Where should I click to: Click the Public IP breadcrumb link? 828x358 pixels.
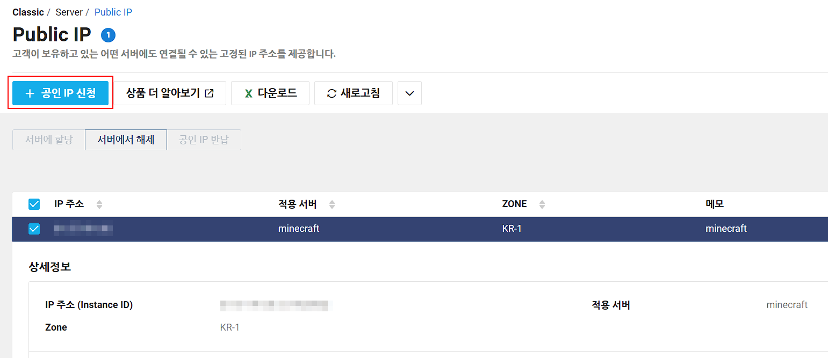[113, 12]
